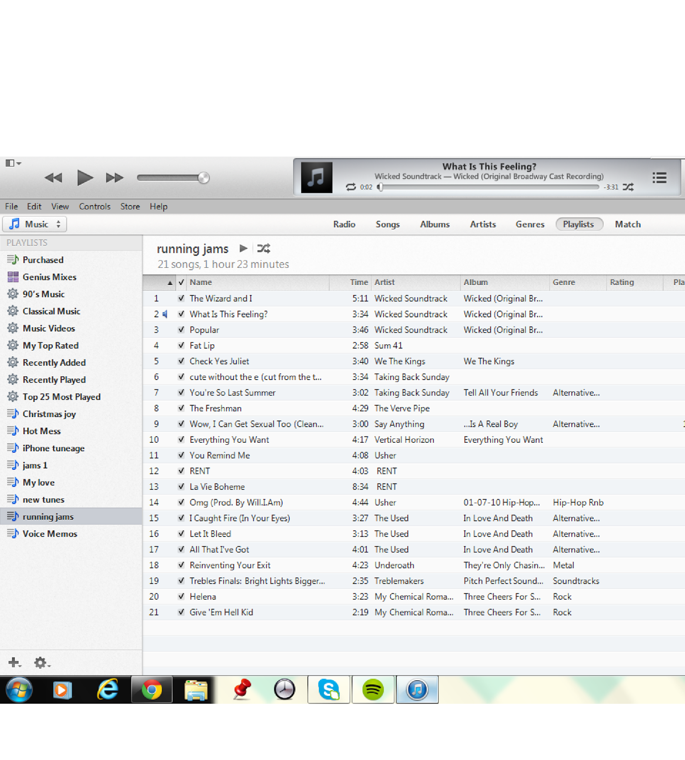Sort songs by Rating column header

635,282
